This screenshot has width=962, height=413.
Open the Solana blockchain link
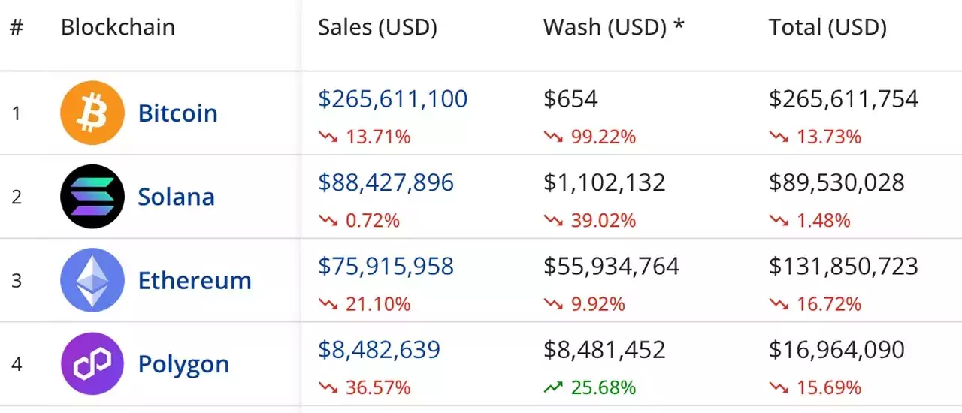pyautogui.click(x=176, y=197)
